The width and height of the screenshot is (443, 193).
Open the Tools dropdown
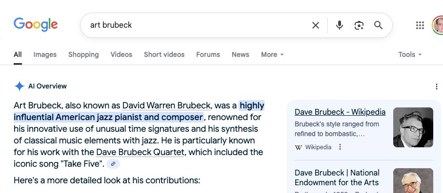coord(410,54)
